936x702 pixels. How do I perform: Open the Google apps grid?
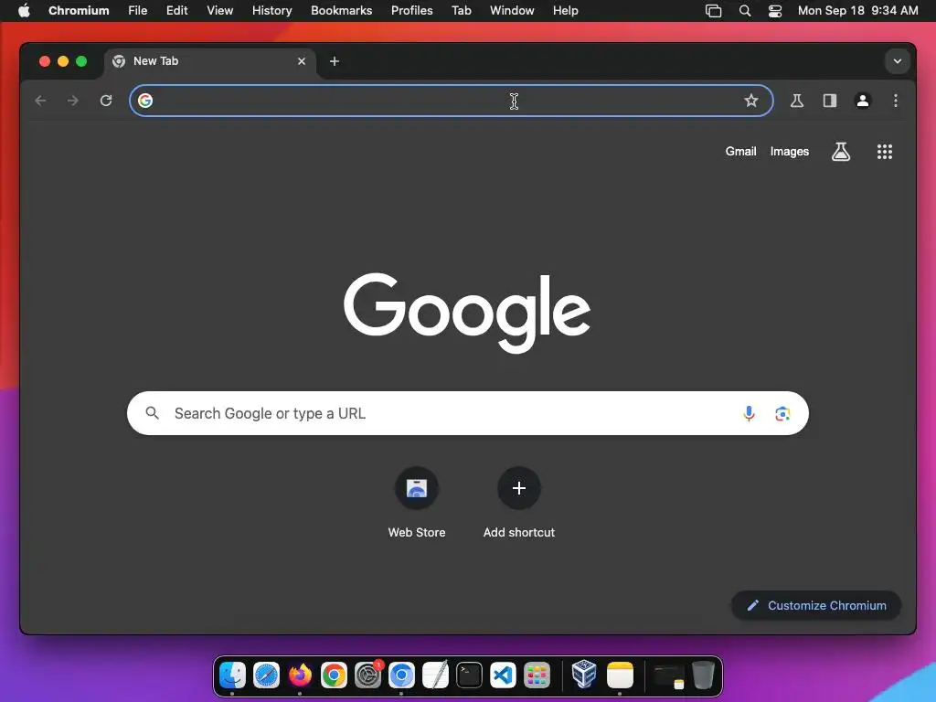click(885, 152)
